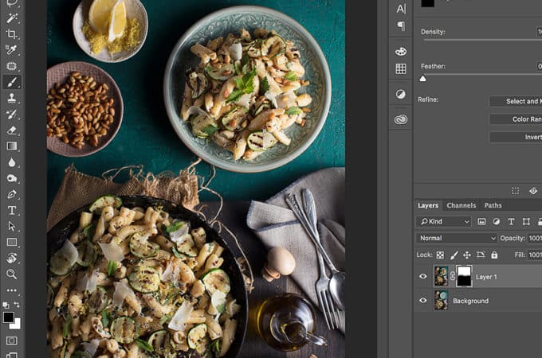Viewport: 542px width, 358px height.
Task: Open the Kind filter dropdown
Action: point(444,221)
